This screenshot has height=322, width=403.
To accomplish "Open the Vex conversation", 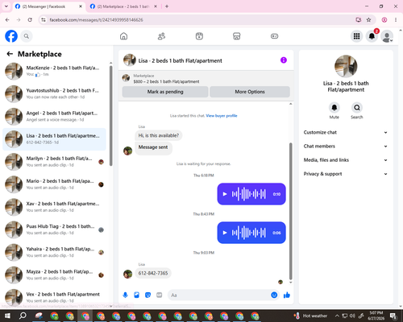I will (55, 297).
